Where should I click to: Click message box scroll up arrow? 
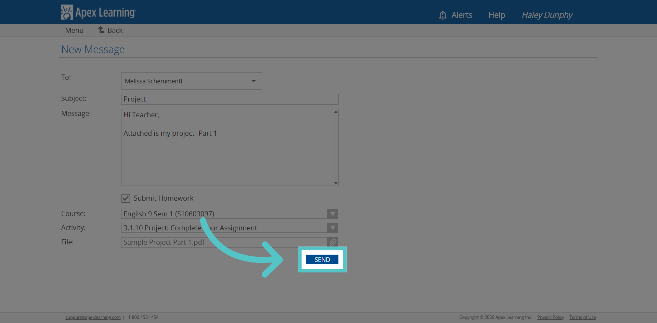336,112
